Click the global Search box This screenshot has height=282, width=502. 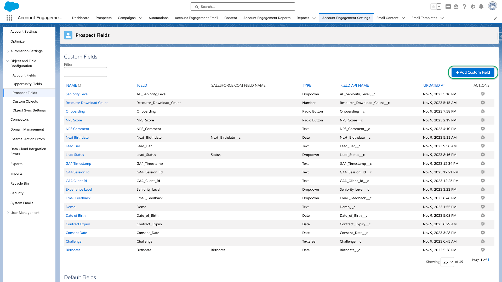point(243,7)
